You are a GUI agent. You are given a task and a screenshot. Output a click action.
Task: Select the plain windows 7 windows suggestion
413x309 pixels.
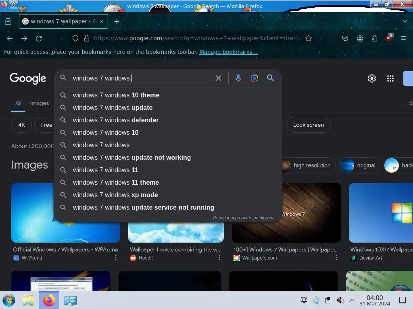pos(168,145)
